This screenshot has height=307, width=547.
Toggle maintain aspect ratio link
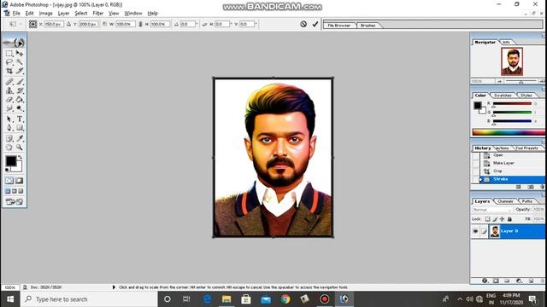(140, 24)
